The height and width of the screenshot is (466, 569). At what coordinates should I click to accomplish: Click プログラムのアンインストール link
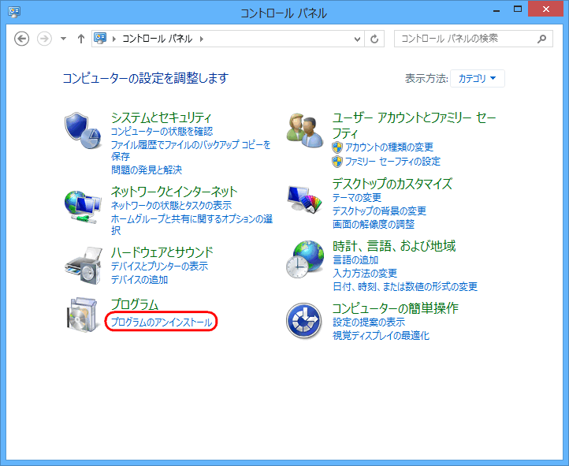point(162,322)
